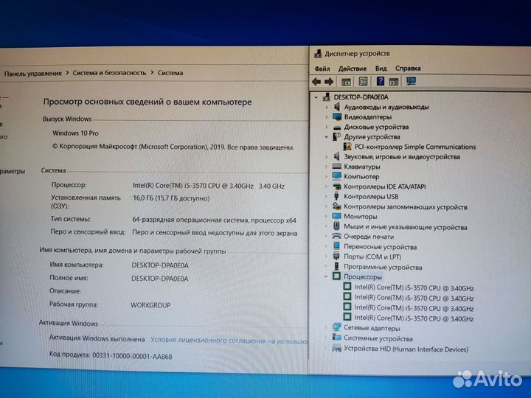Select the Системные устройства icon

pos(336,338)
